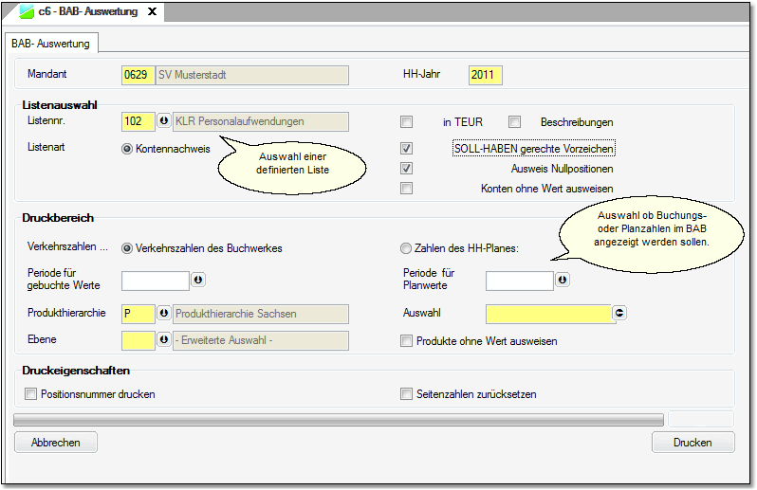The width and height of the screenshot is (757, 490).
Task: Open the Ebene lookup icon
Action: pyautogui.click(x=163, y=340)
